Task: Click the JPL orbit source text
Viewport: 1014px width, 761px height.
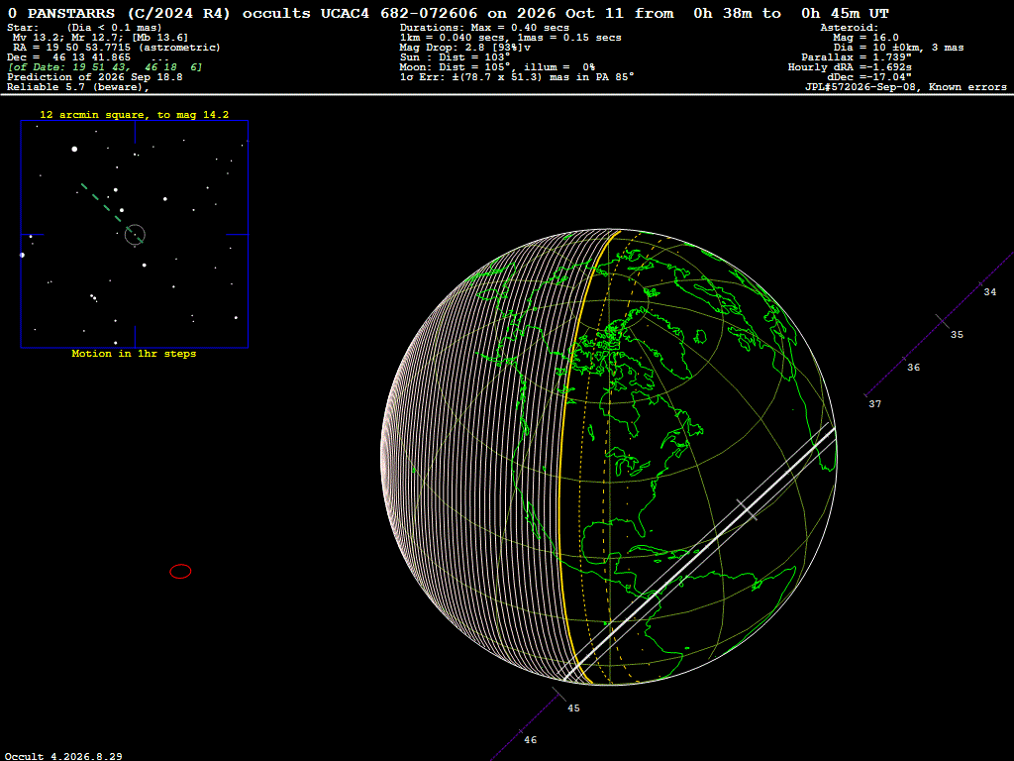Action: (905, 87)
